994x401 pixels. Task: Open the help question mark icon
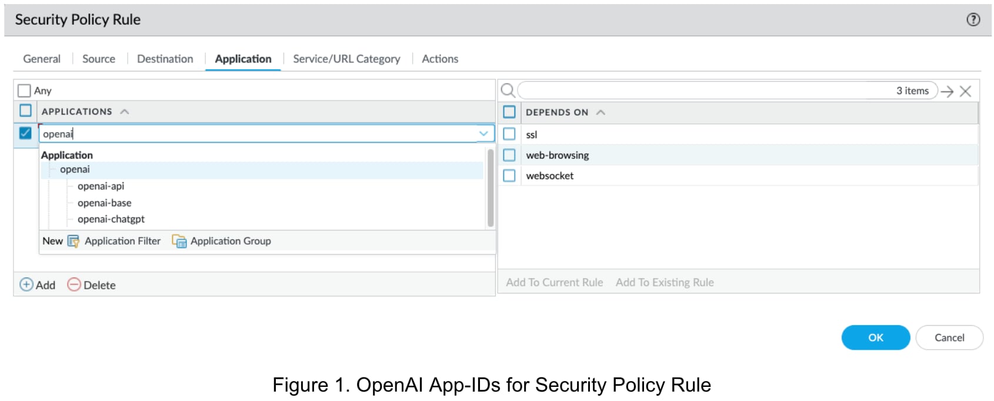(x=973, y=19)
